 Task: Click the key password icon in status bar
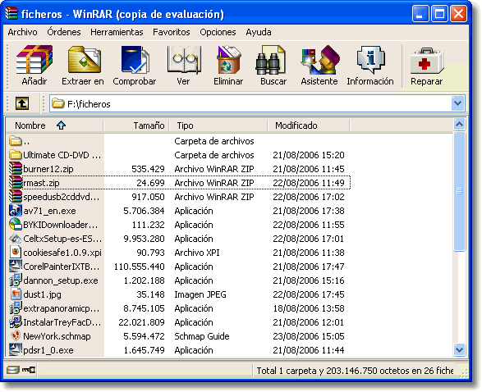29,370
